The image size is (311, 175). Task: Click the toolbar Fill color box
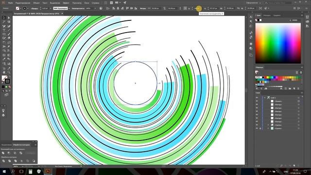pos(4,78)
